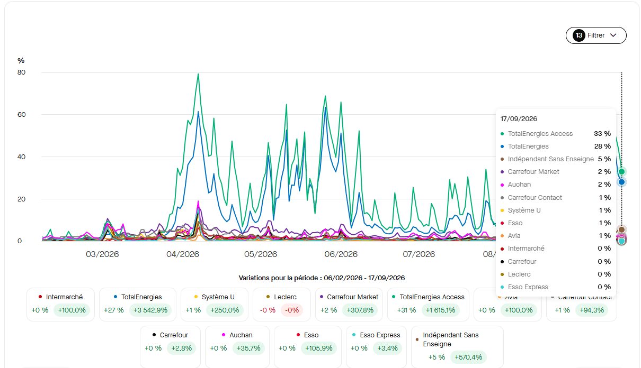This screenshot has height=368, width=641.
Task: Click the 13 filter count badge
Action: click(x=578, y=35)
